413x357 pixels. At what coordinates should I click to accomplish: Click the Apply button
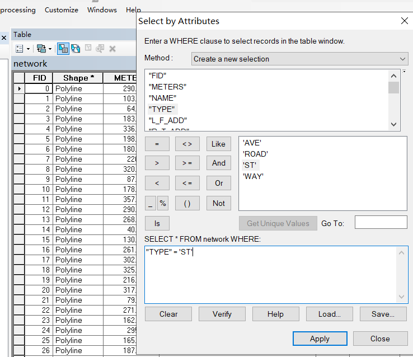point(320,339)
